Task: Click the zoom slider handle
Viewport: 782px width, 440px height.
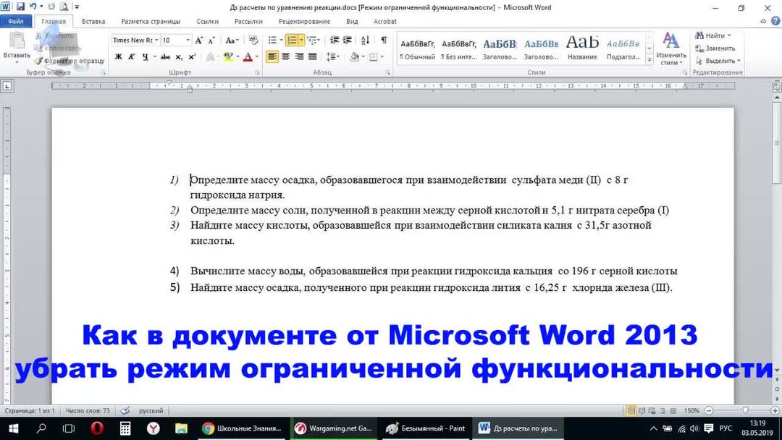Action: tap(745, 410)
